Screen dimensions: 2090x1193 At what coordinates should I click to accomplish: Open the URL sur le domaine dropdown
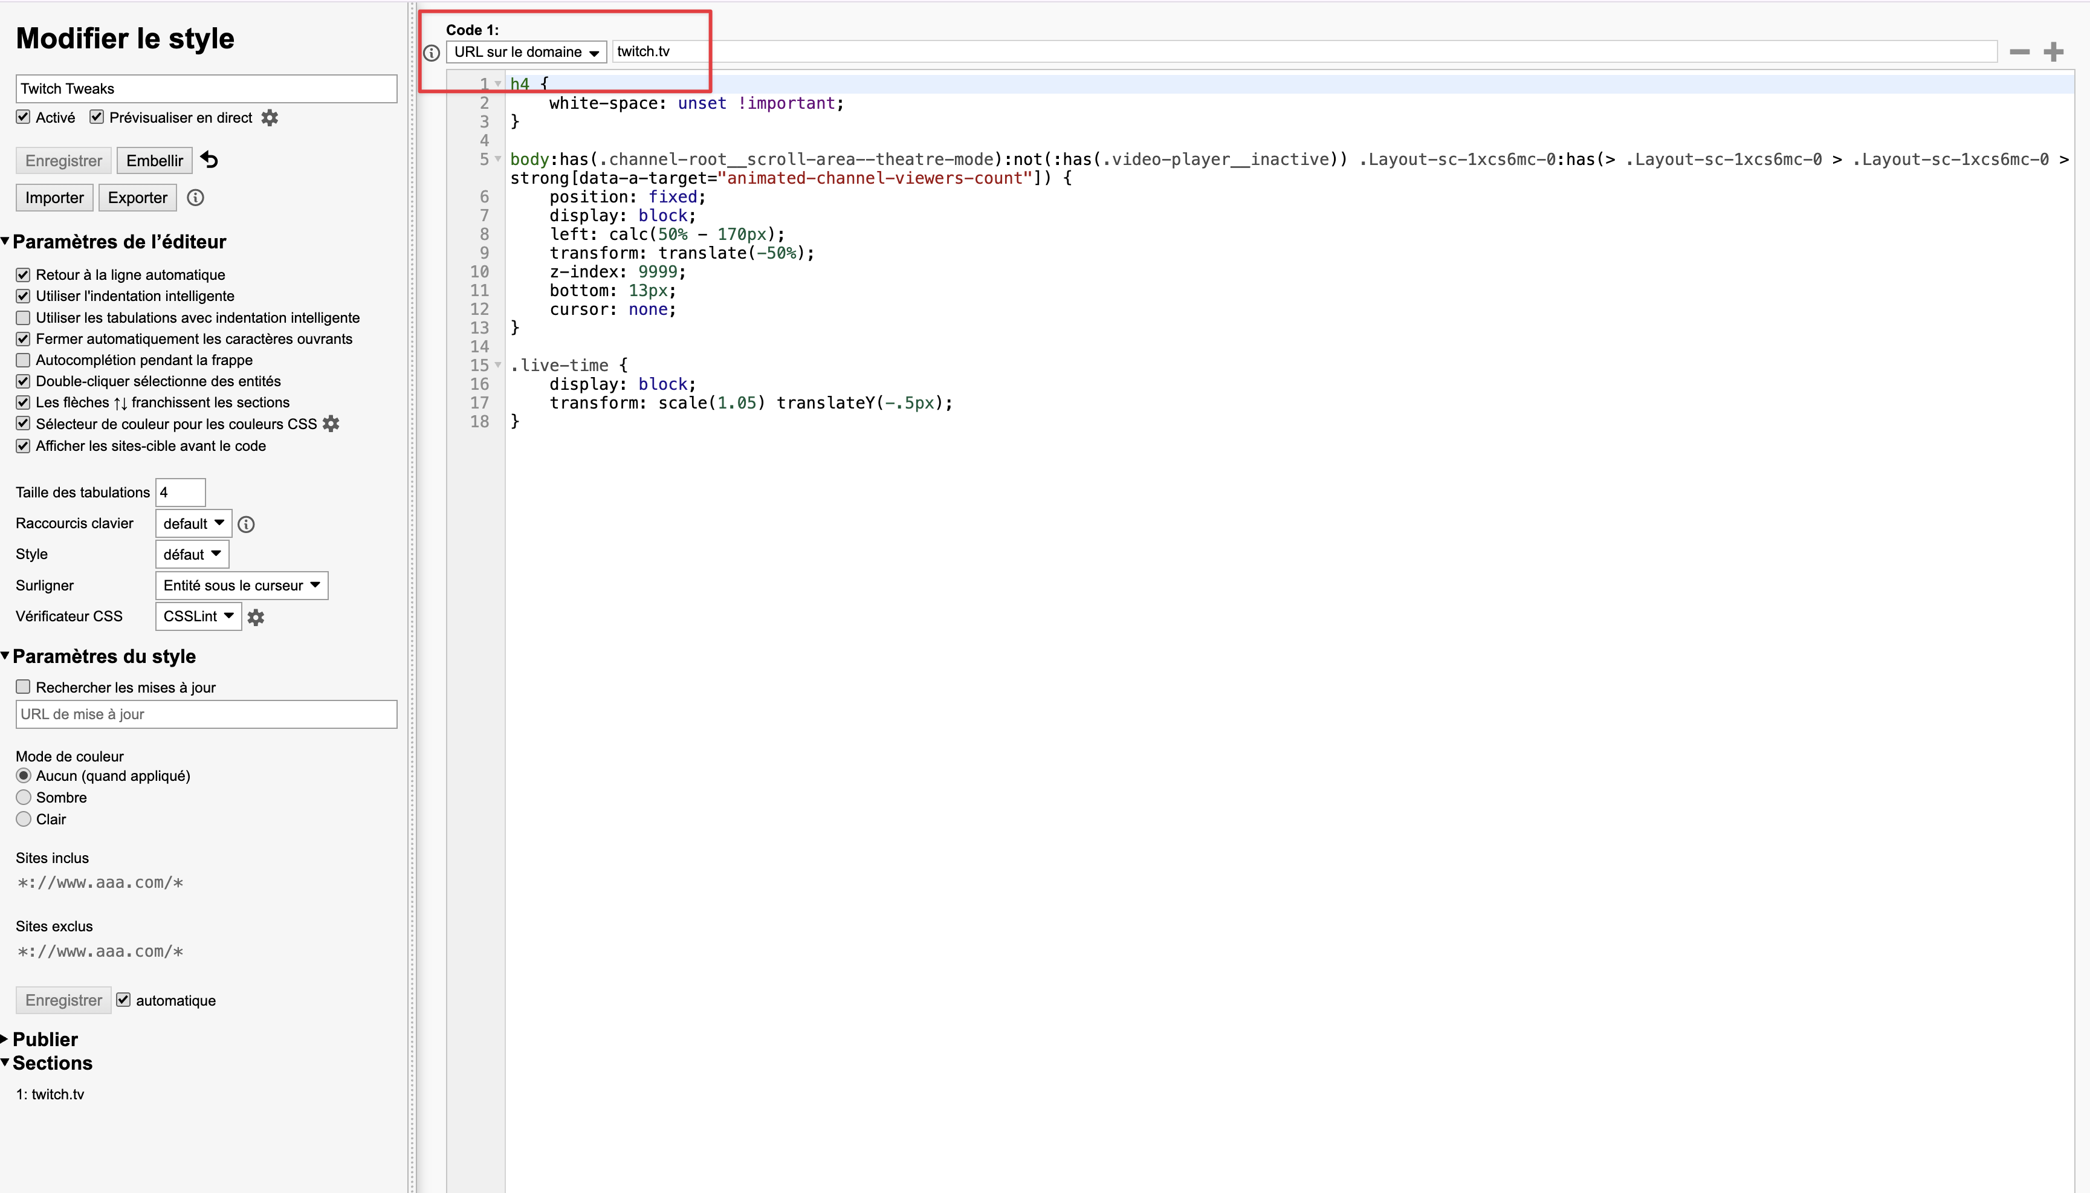coord(526,53)
